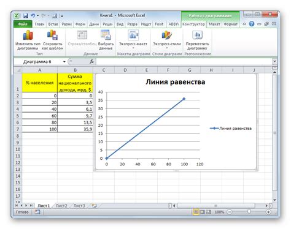This screenshot has width=291, height=229.
Task: Click the horizontal scrollbar right arrow
Action: tap(266, 206)
